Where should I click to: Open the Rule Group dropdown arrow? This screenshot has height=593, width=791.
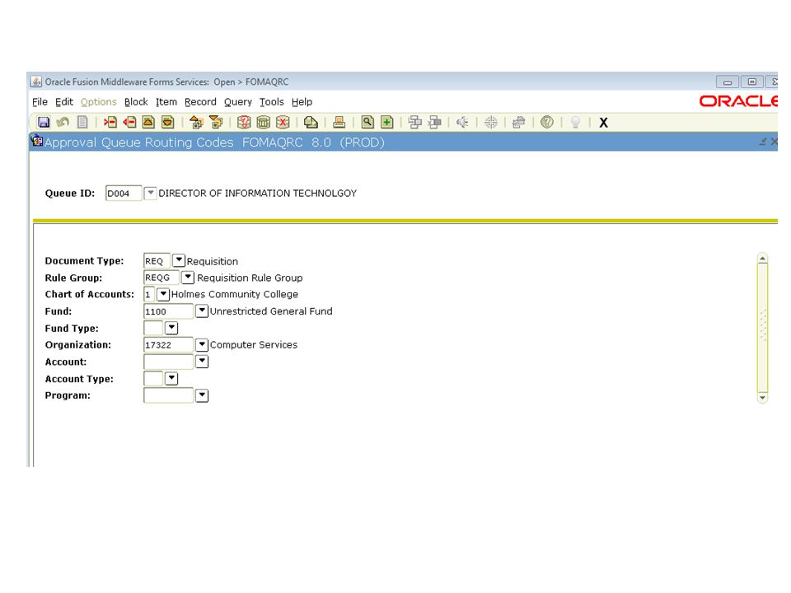pos(188,277)
